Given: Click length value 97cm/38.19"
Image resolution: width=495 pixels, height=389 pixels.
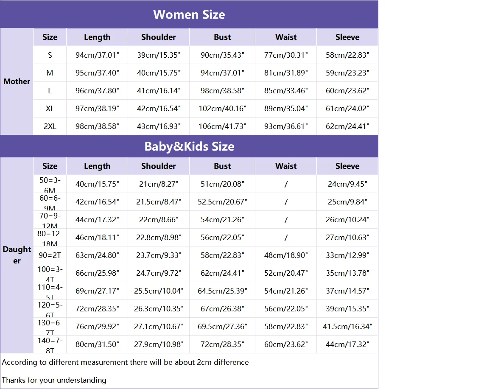Looking at the screenshot, I should pos(97,109).
